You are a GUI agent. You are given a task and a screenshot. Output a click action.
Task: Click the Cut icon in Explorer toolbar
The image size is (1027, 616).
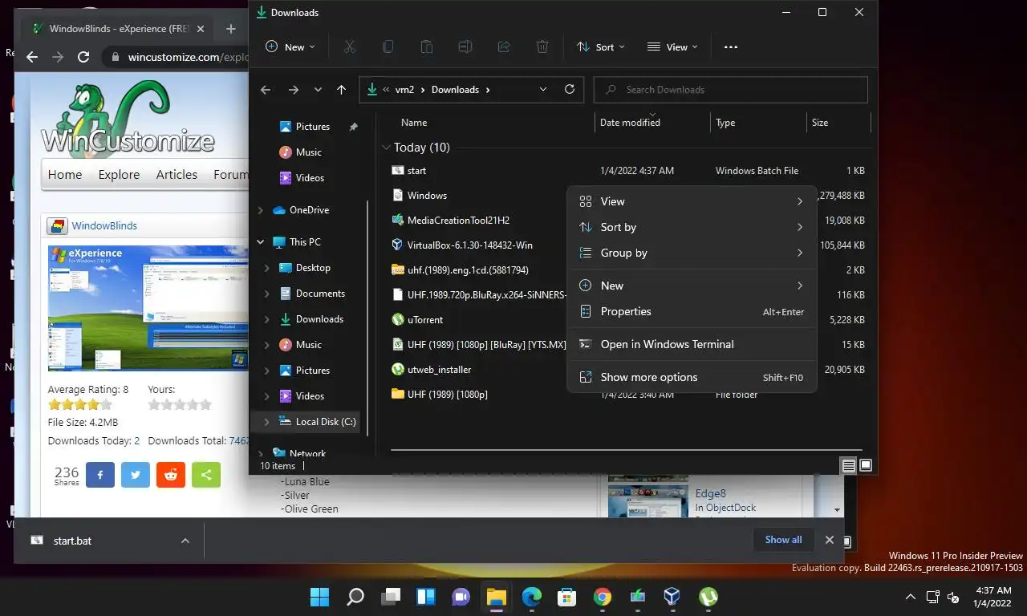(350, 47)
